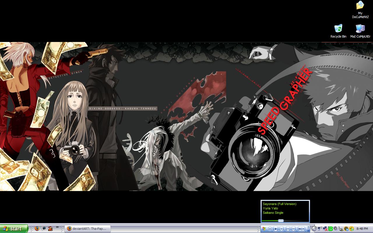Launch Firefox from the Quick Launch bar

tap(37, 229)
